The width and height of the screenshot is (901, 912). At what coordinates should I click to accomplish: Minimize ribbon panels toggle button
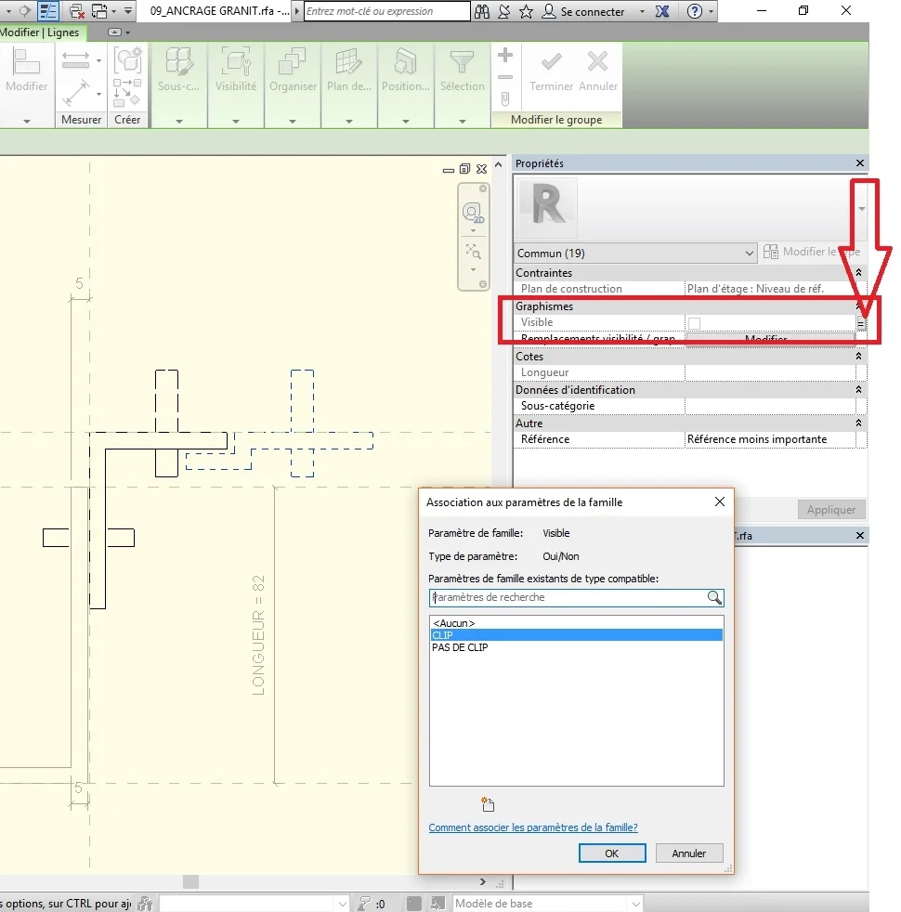click(x=114, y=33)
